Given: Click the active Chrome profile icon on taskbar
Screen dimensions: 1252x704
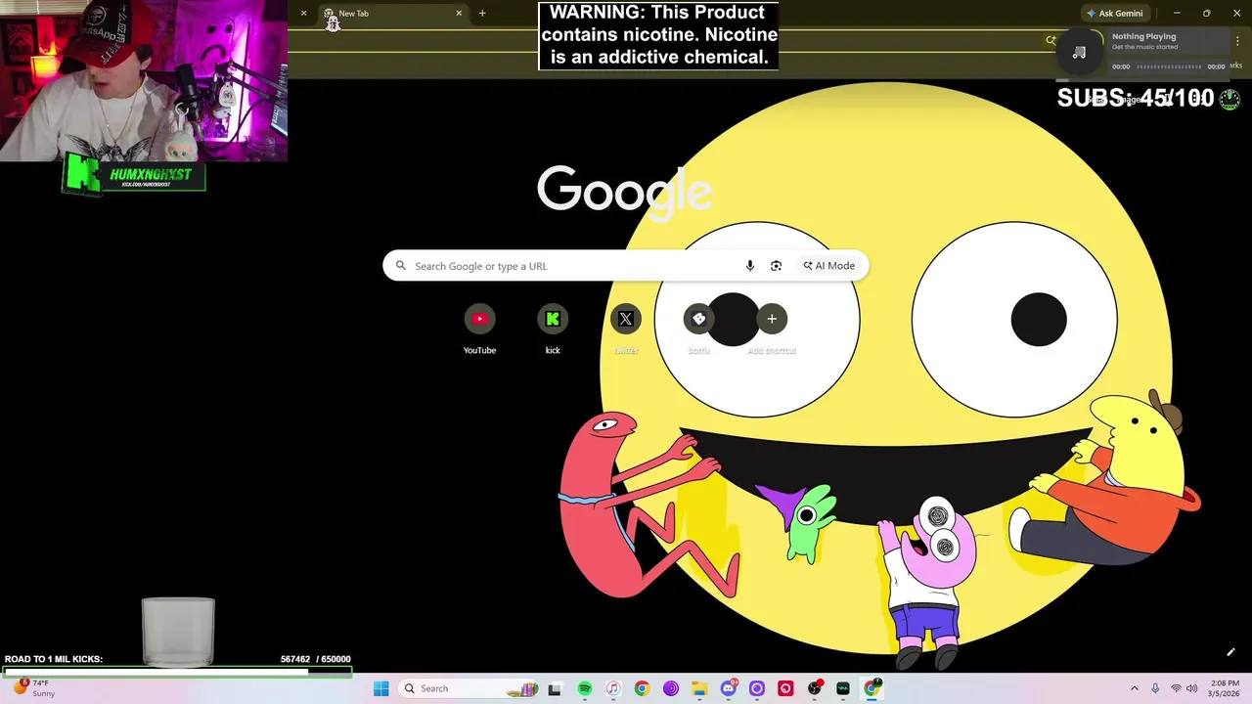Looking at the screenshot, I should tap(872, 688).
